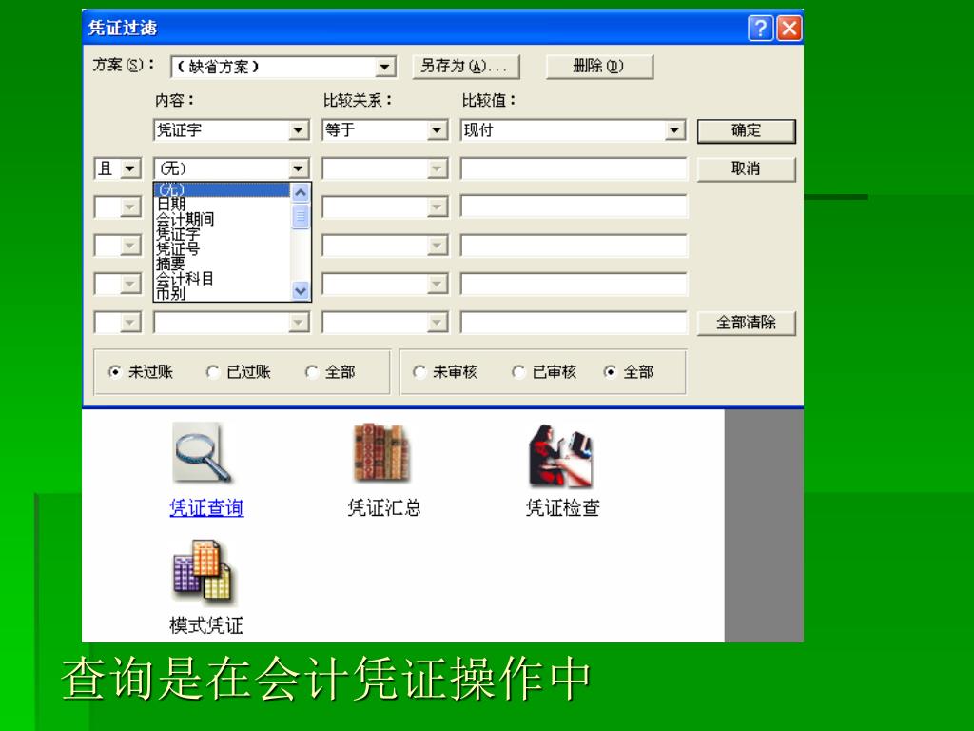The width and height of the screenshot is (974, 731).
Task: Choose 会计科目 in the dropdown list
Action: pyautogui.click(x=222, y=279)
